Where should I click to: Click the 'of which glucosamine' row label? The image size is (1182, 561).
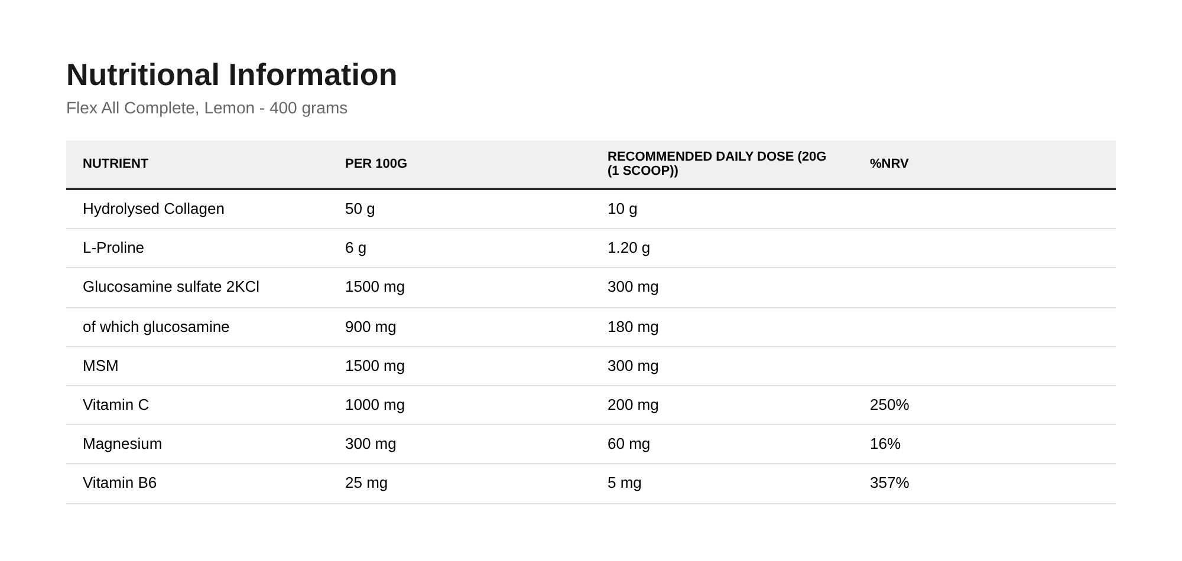(x=156, y=327)
